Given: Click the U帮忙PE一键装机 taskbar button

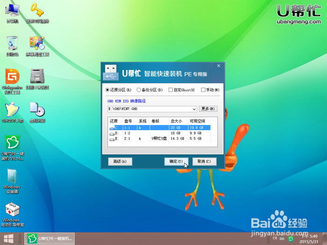Looking at the screenshot, I should 50,239.
